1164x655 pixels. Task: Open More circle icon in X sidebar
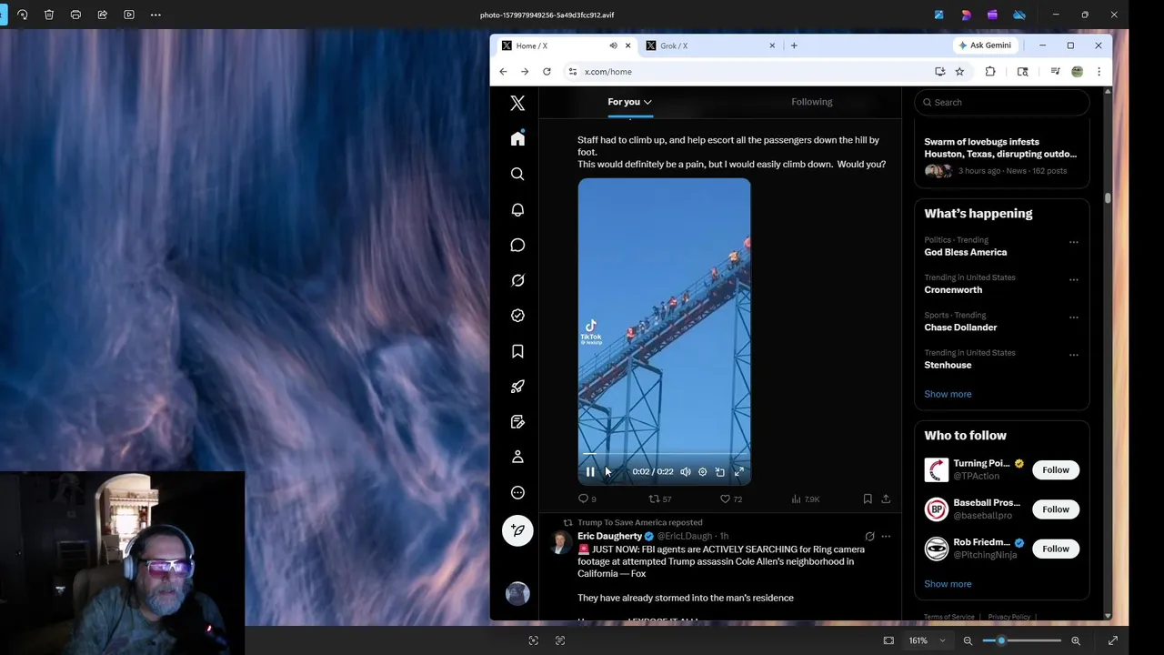coord(517,492)
